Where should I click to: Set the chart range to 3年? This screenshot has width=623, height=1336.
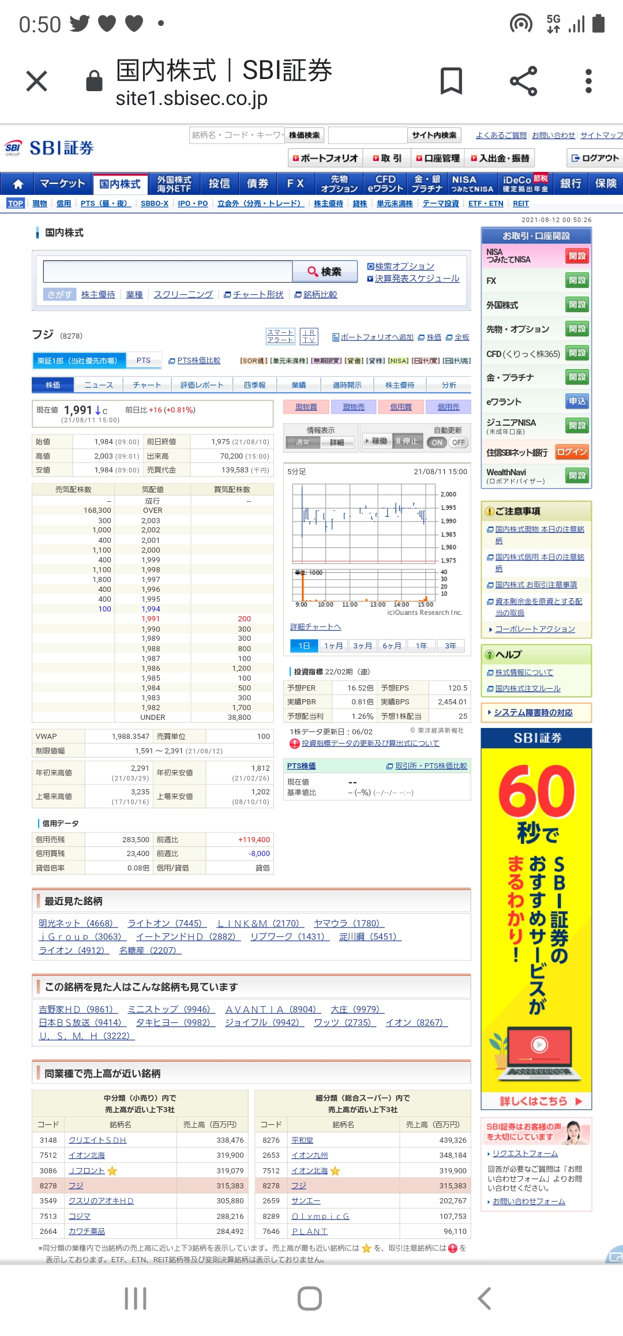click(451, 646)
